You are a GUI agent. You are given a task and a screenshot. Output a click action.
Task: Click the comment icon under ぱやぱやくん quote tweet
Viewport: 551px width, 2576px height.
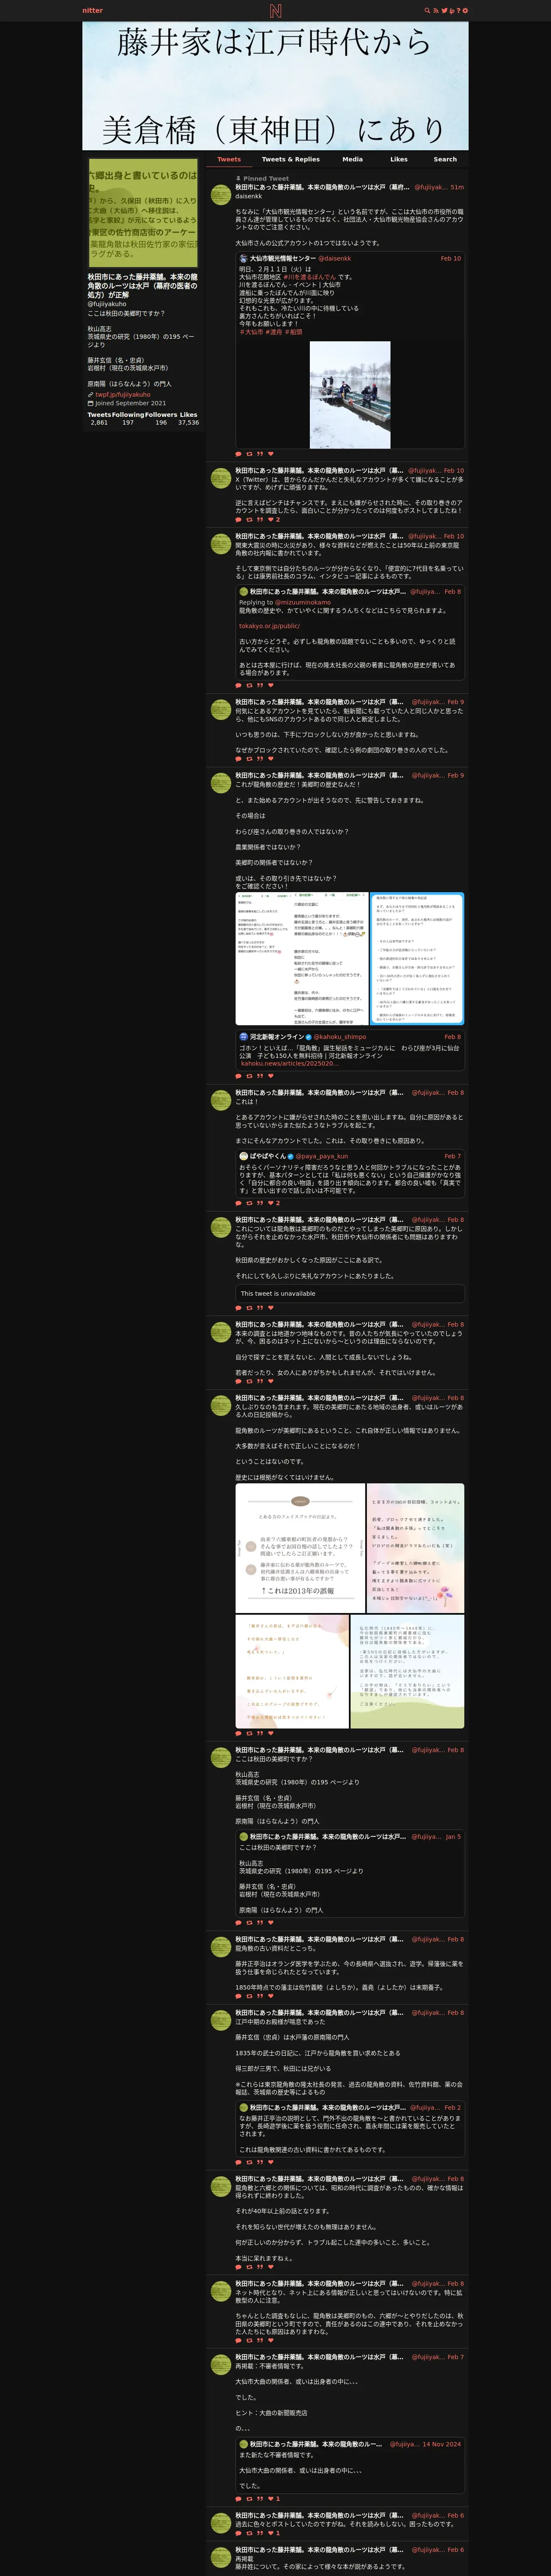(x=238, y=1202)
